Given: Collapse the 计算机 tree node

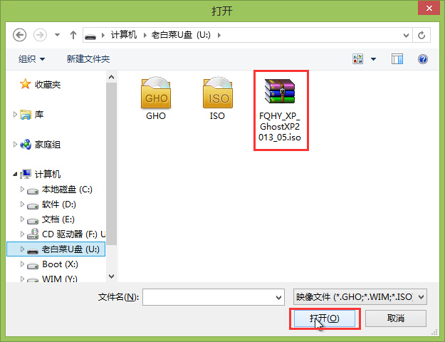Looking at the screenshot, I should point(15,174).
